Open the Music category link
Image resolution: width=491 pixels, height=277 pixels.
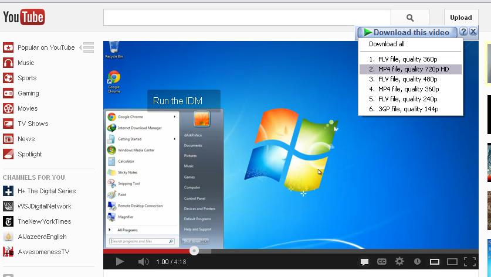point(26,63)
